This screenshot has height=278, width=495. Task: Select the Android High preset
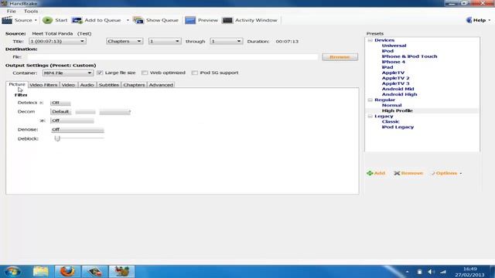[x=399, y=94]
